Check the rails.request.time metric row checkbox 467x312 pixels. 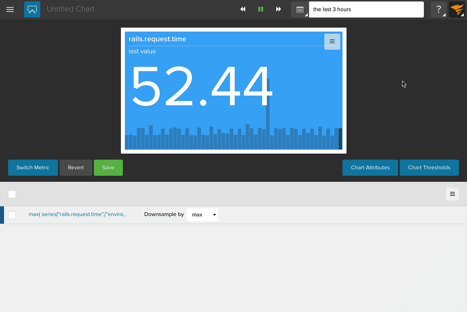(12, 215)
